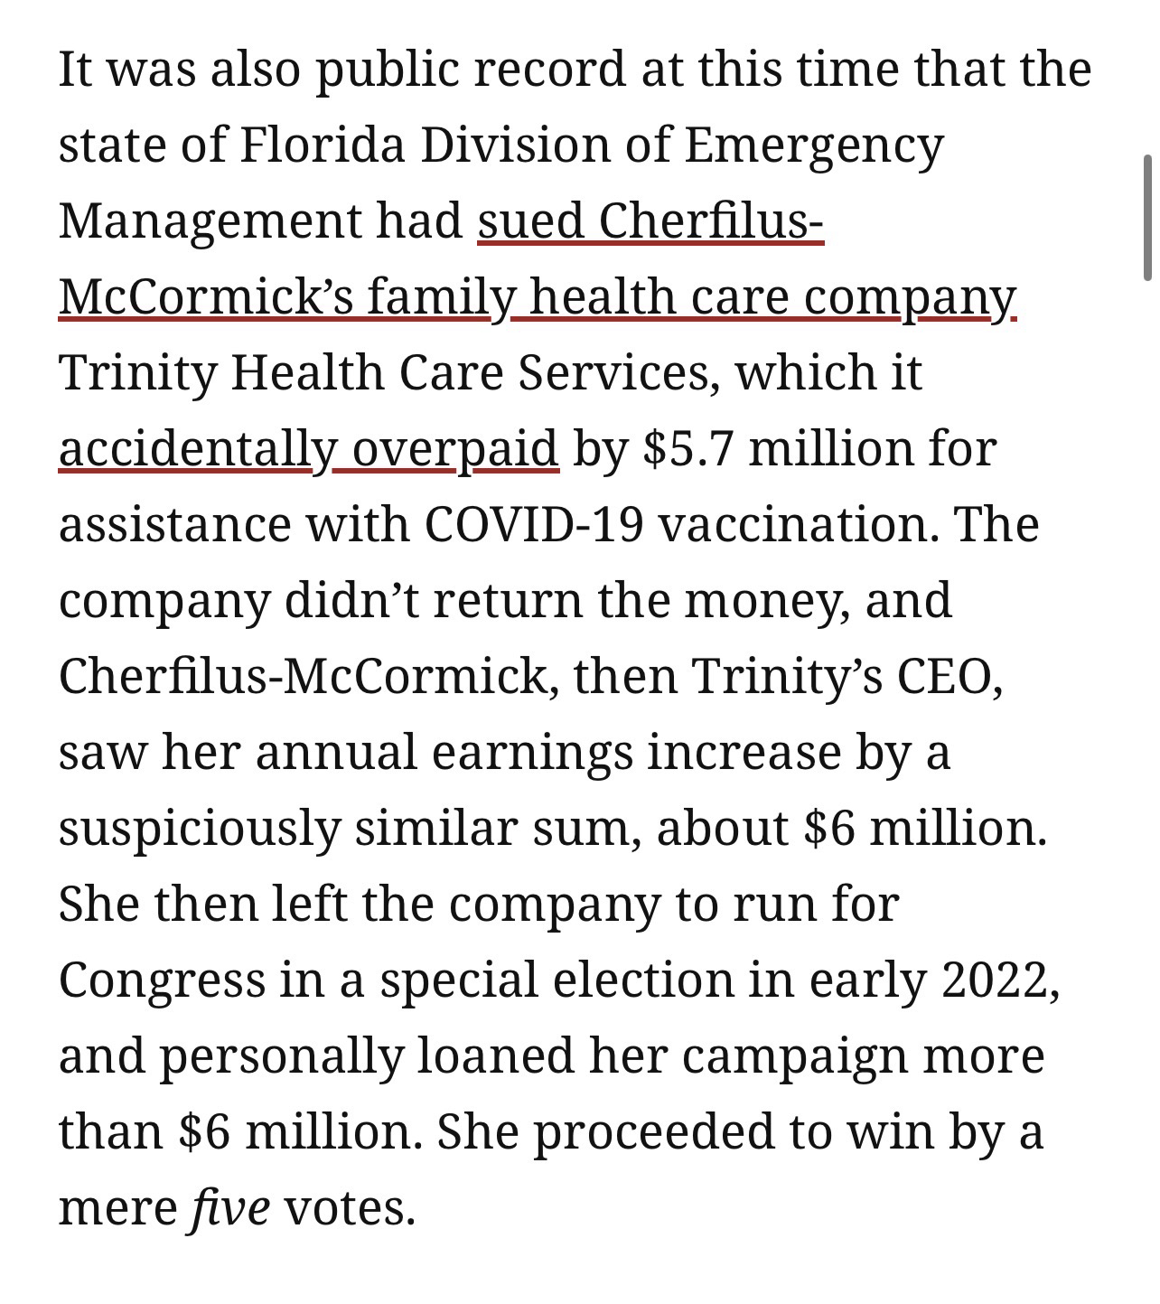Image resolution: width=1160 pixels, height=1304 pixels.
Task: Click the phrase "personally loaned her campaign"
Action: click(x=534, y=1056)
